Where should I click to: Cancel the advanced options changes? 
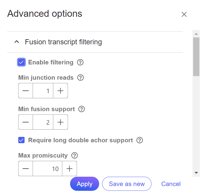(171, 184)
